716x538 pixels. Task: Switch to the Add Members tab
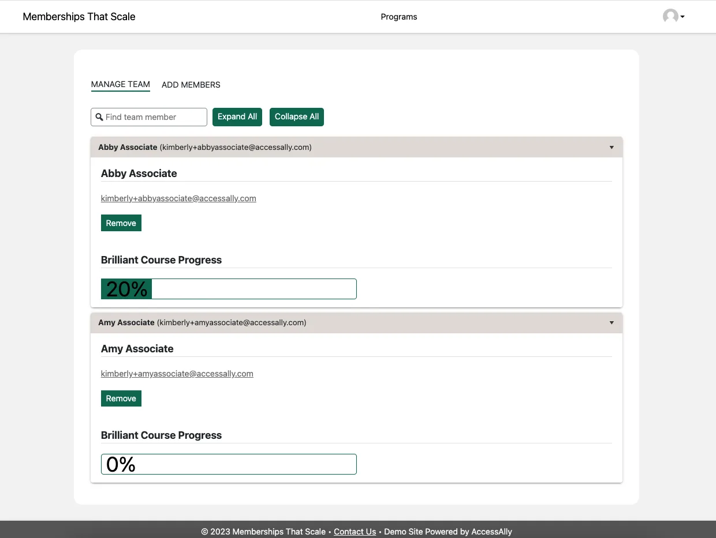pos(191,85)
